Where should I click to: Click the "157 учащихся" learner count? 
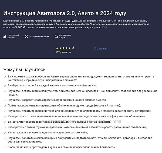point(63,52)
